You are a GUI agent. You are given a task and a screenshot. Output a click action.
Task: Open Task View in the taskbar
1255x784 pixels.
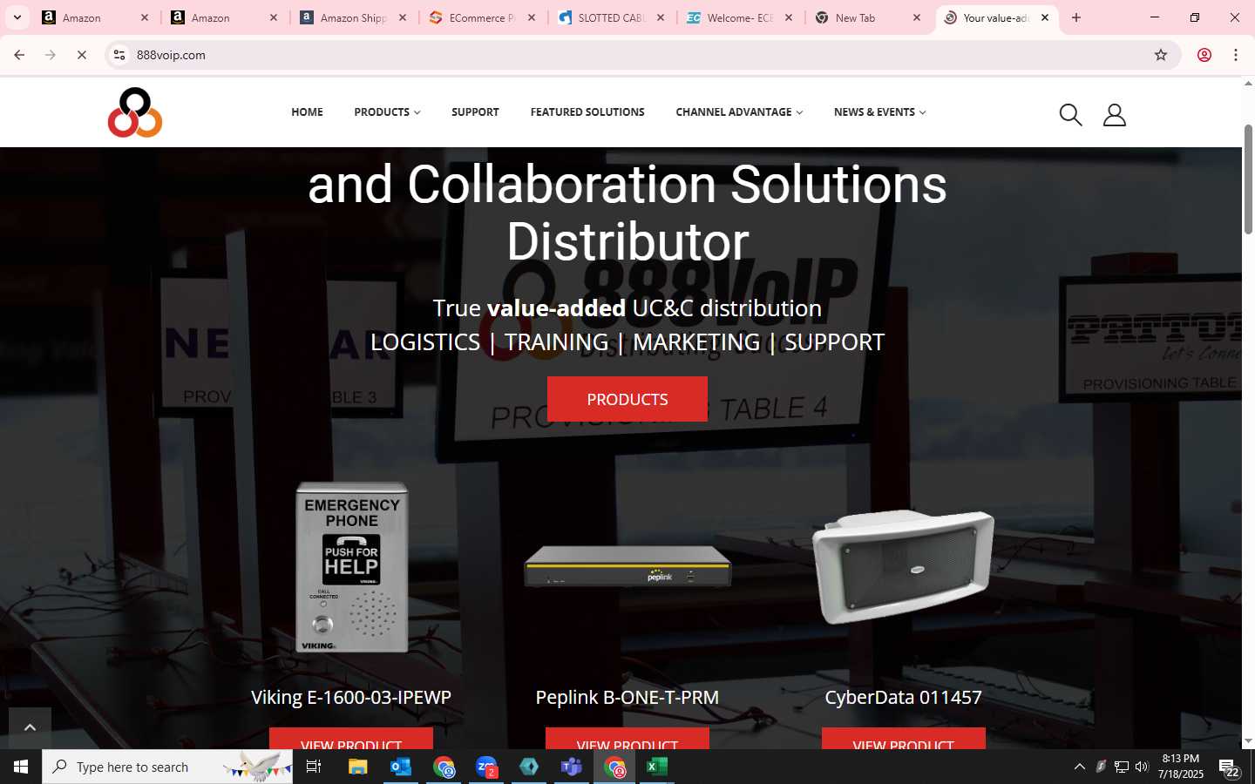coord(314,767)
